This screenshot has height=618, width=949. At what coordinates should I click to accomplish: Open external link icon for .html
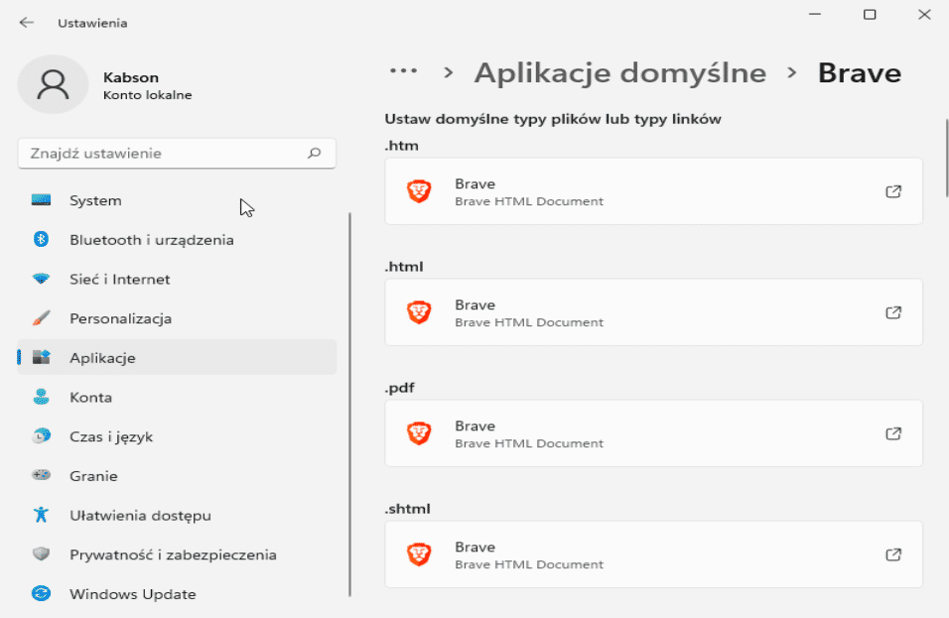[x=893, y=312]
